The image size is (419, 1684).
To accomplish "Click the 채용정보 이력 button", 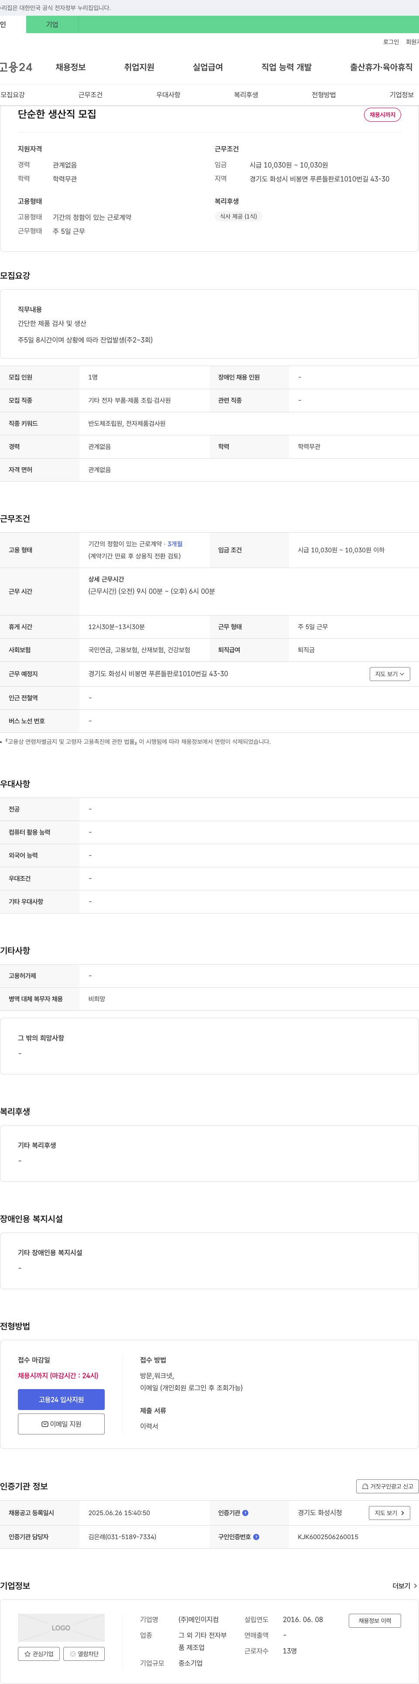I will click(x=374, y=1621).
